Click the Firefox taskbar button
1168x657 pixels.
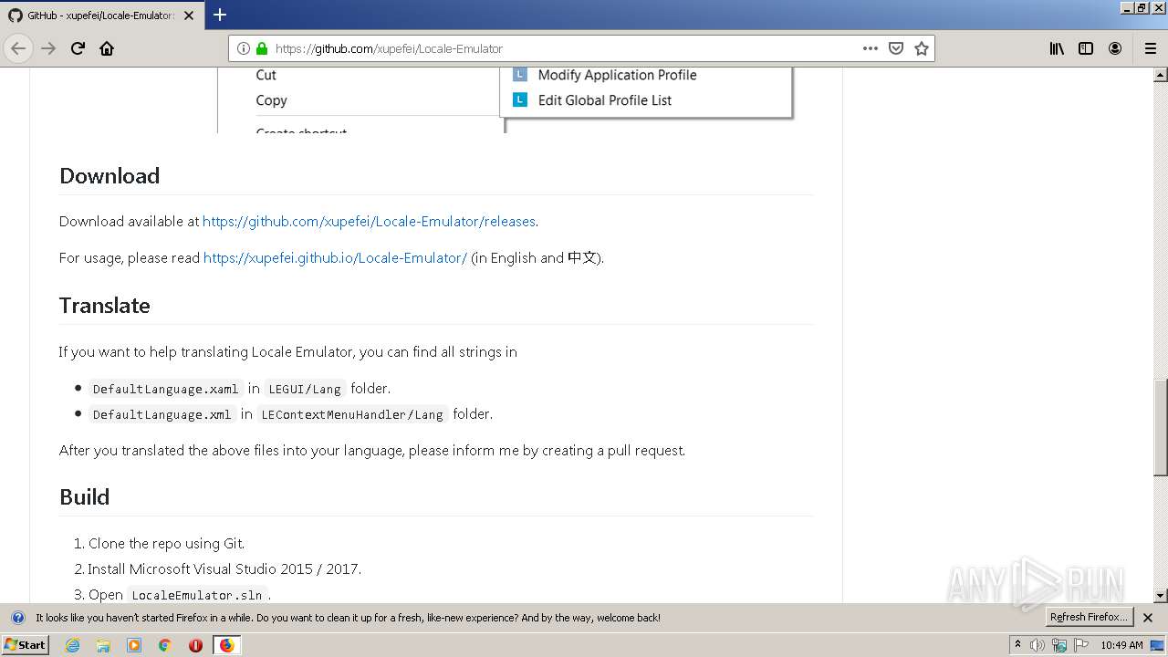(226, 645)
